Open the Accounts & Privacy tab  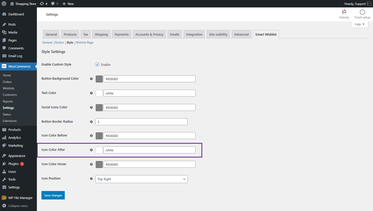pos(149,34)
